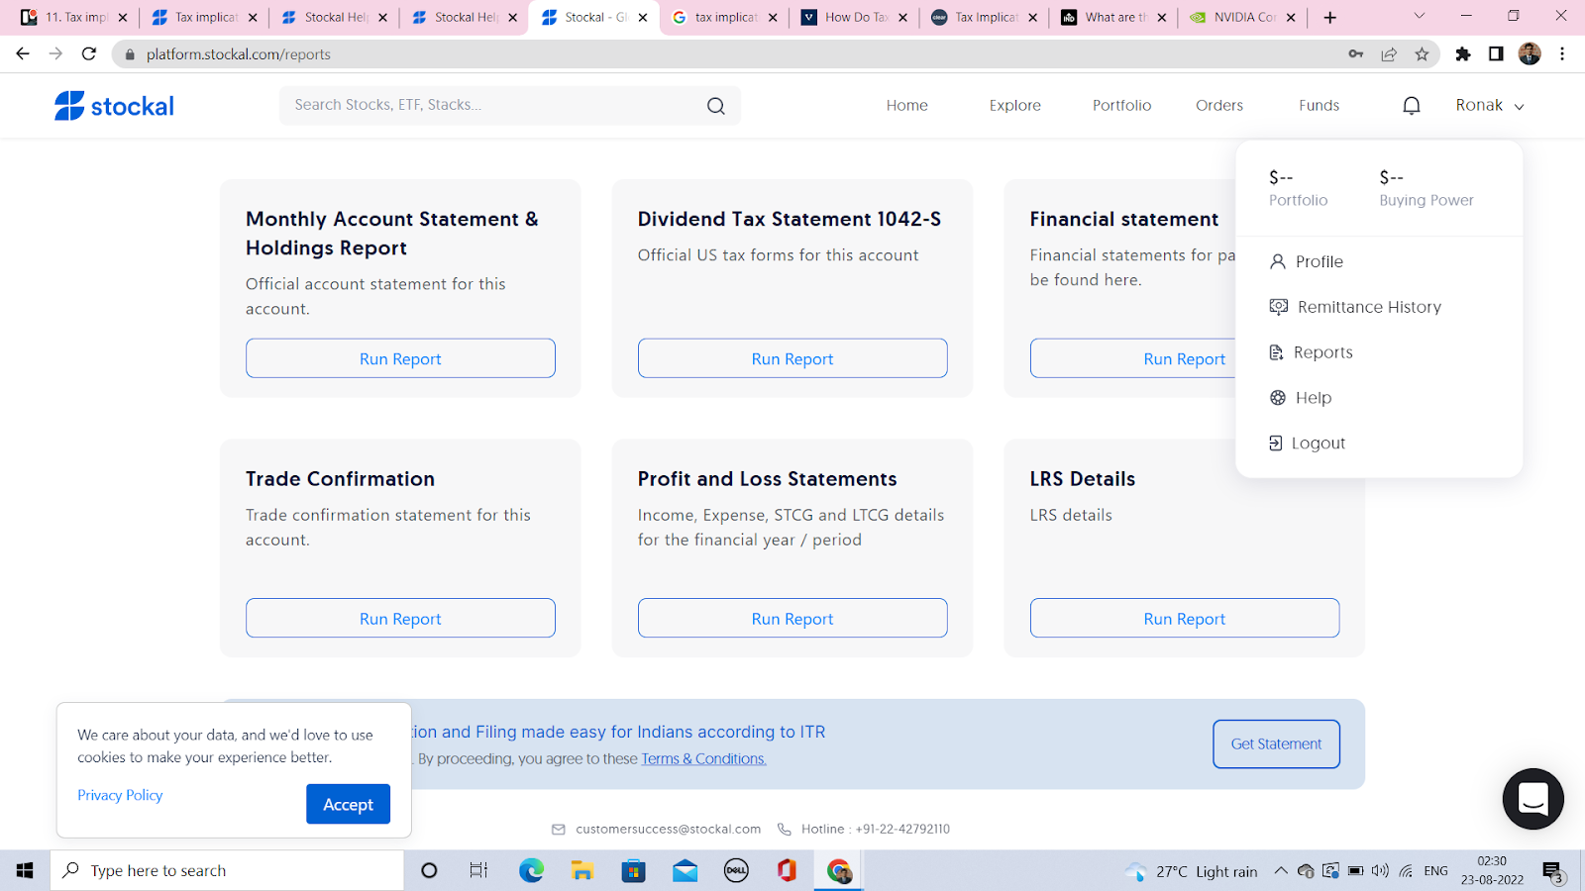Run the LRS Details report
This screenshot has height=891, width=1585.
click(1185, 618)
